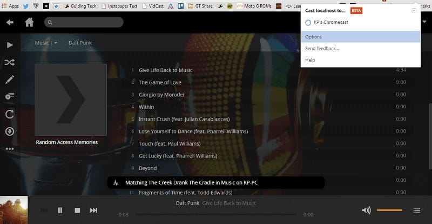
Task: Open the Instapaper Text bookmark
Action: click(119, 6)
